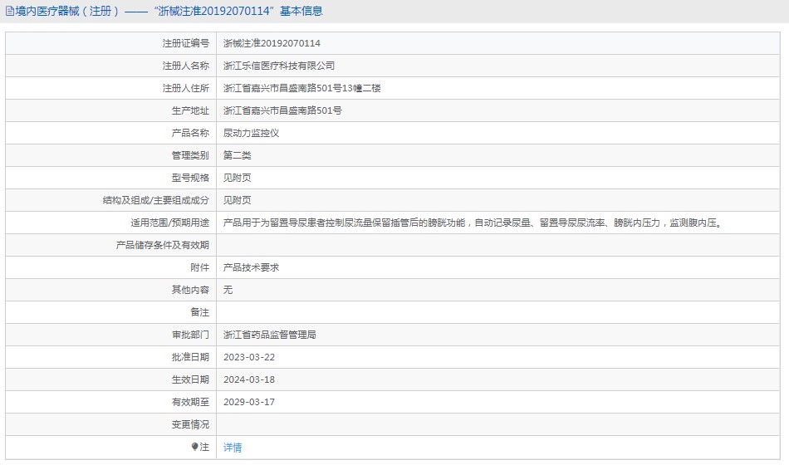
Task: Click the 批准日期 label
Action: coord(190,357)
